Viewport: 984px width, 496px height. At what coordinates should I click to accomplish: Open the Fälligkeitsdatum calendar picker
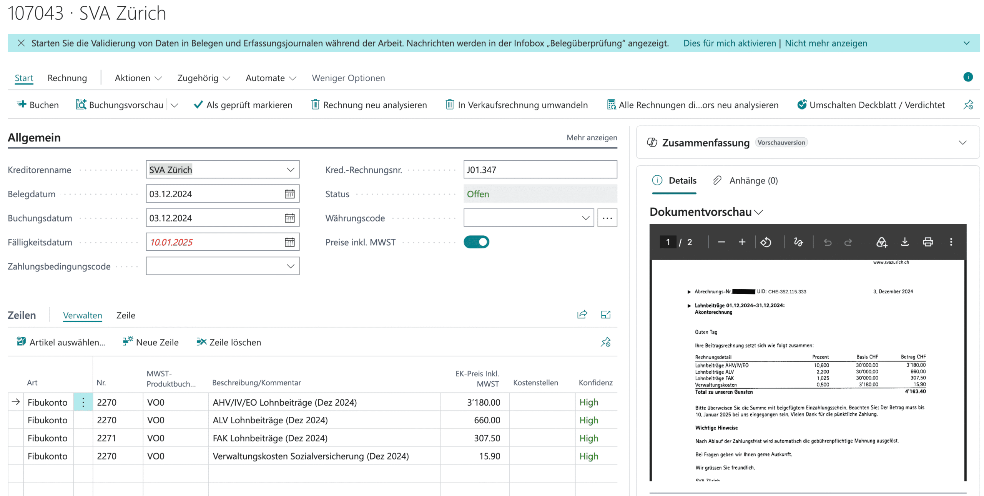click(x=289, y=242)
